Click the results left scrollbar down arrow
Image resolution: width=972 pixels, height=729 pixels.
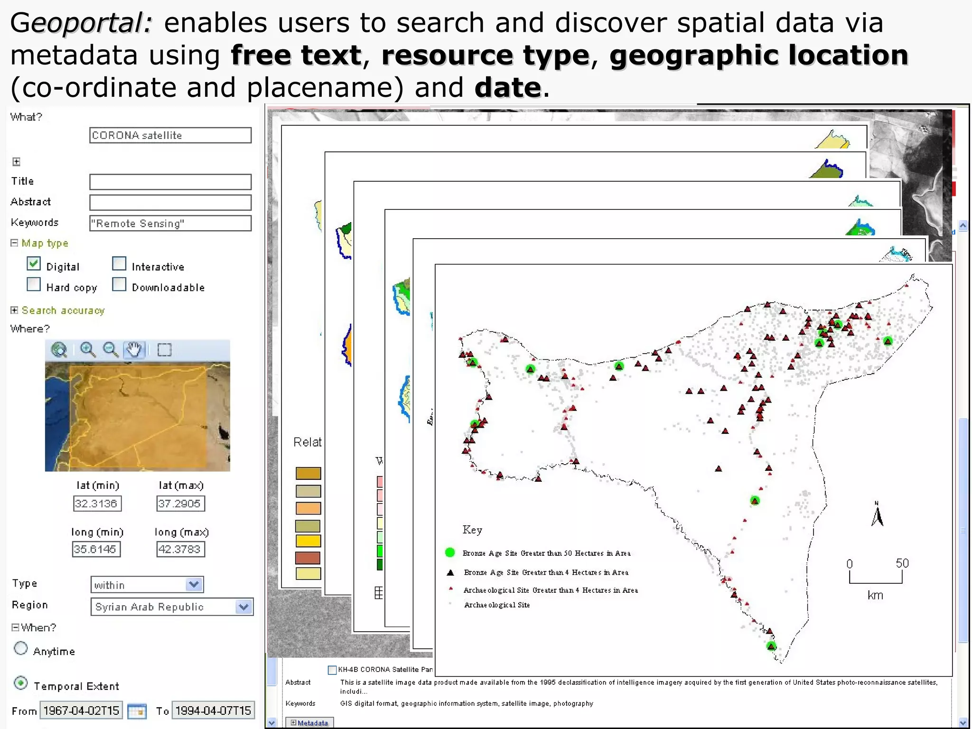click(x=271, y=723)
